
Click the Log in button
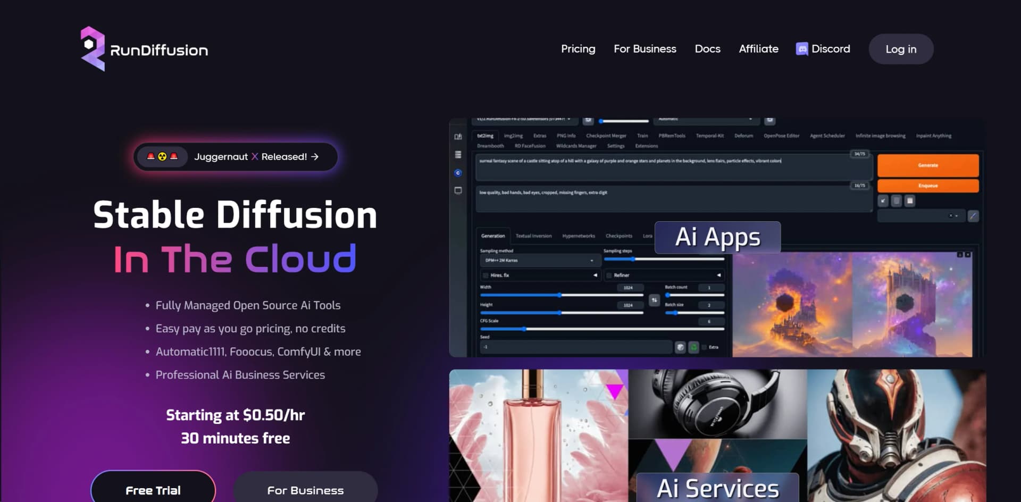pos(901,49)
